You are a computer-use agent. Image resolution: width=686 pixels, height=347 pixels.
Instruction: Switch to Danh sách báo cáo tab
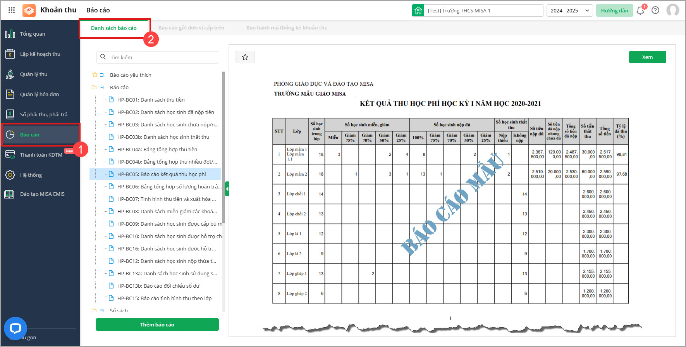[x=114, y=28]
